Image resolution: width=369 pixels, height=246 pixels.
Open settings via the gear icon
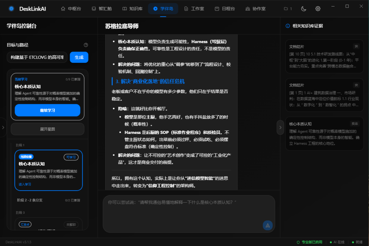click(318, 9)
